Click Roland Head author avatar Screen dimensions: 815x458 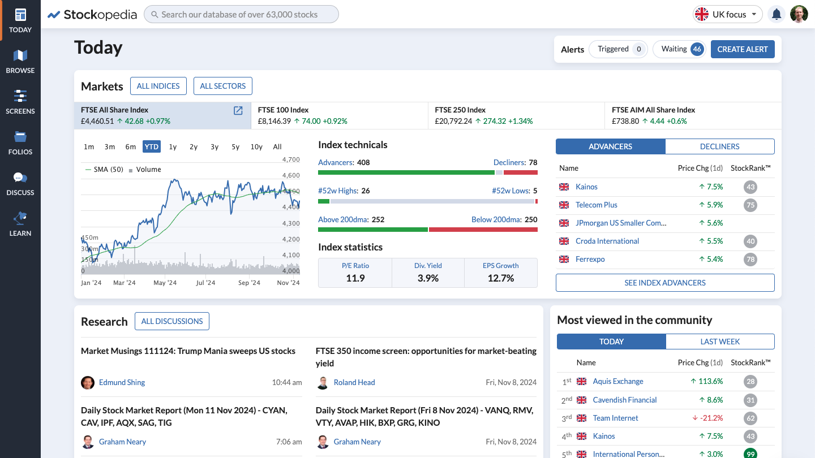pos(323,382)
